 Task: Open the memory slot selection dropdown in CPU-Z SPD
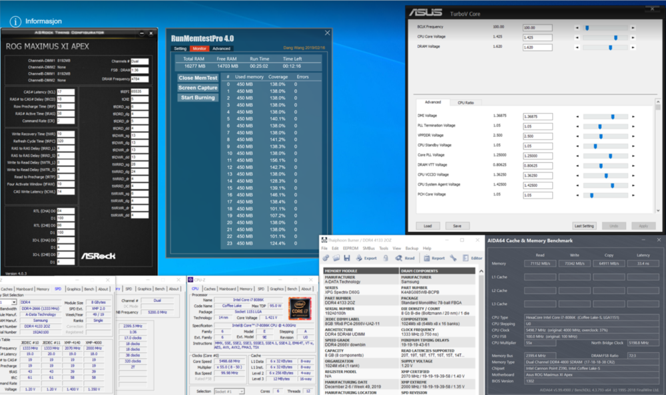click(14, 302)
